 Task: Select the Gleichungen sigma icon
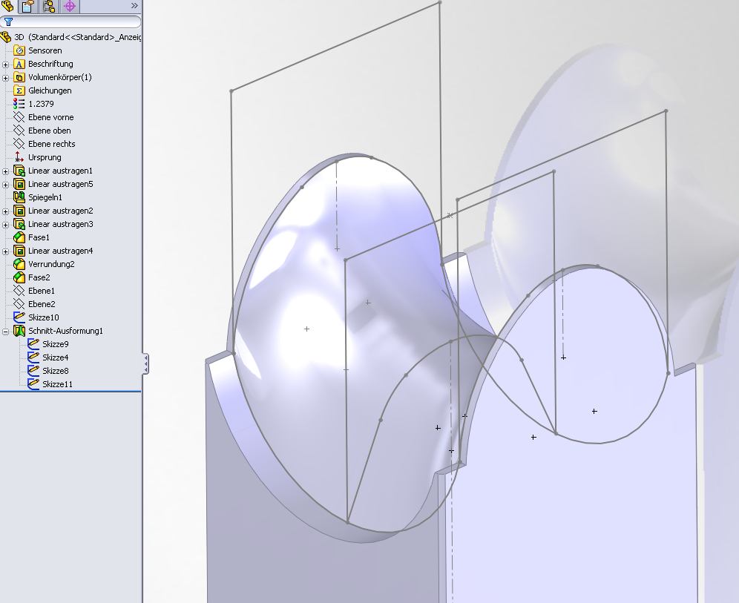click(x=19, y=90)
